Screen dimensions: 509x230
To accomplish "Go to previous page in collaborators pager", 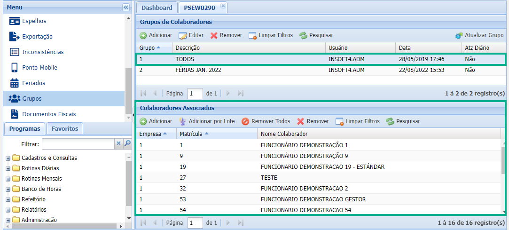I will (155, 222).
